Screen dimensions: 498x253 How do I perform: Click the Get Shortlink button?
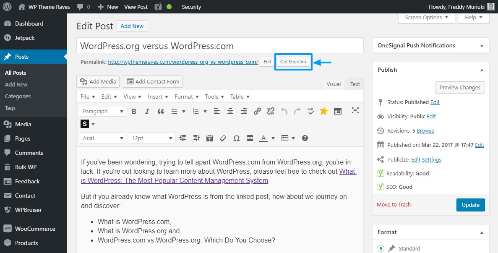293,62
